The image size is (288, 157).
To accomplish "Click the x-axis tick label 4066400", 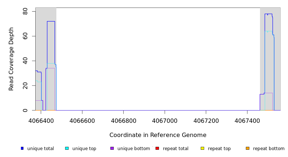I will pyautogui.click(x=41, y=120).
